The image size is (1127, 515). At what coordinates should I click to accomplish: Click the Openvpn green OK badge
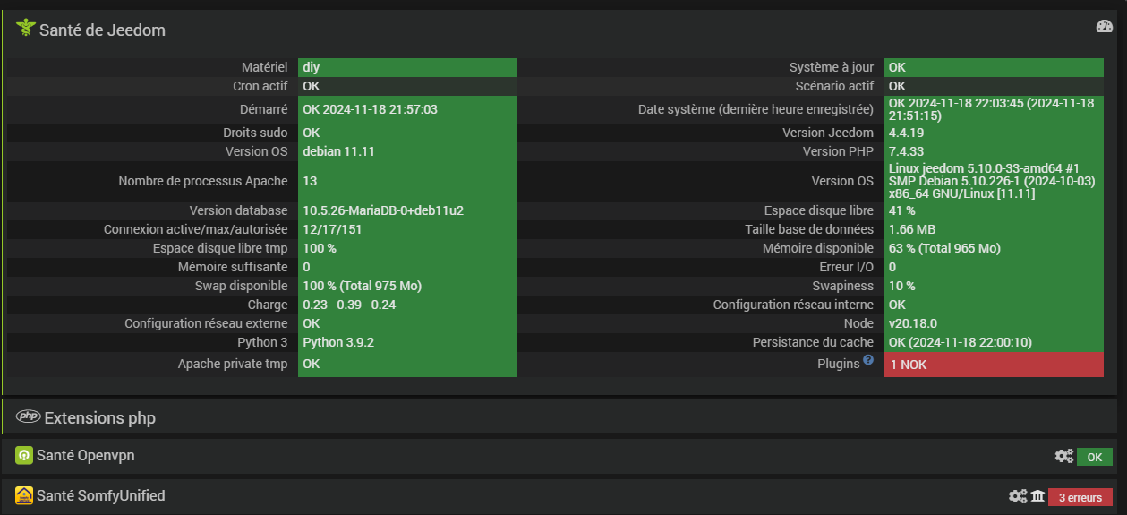(1094, 458)
